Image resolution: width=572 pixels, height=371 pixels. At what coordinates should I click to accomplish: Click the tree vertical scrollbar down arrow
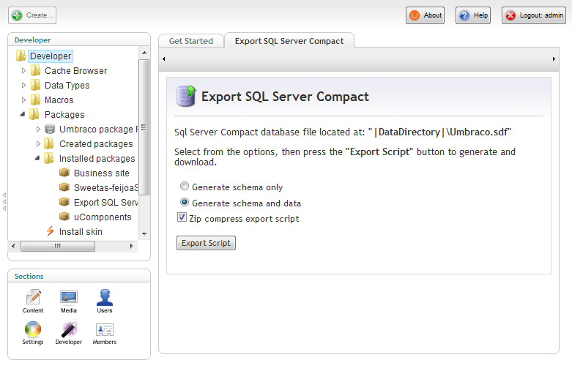[x=144, y=233]
